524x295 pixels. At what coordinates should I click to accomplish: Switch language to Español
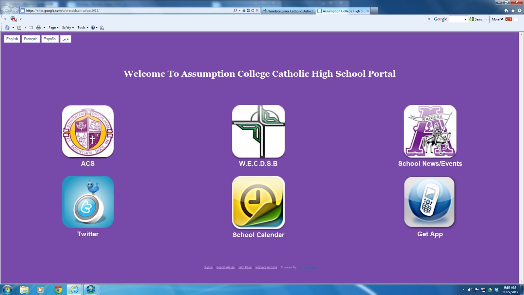click(50, 39)
